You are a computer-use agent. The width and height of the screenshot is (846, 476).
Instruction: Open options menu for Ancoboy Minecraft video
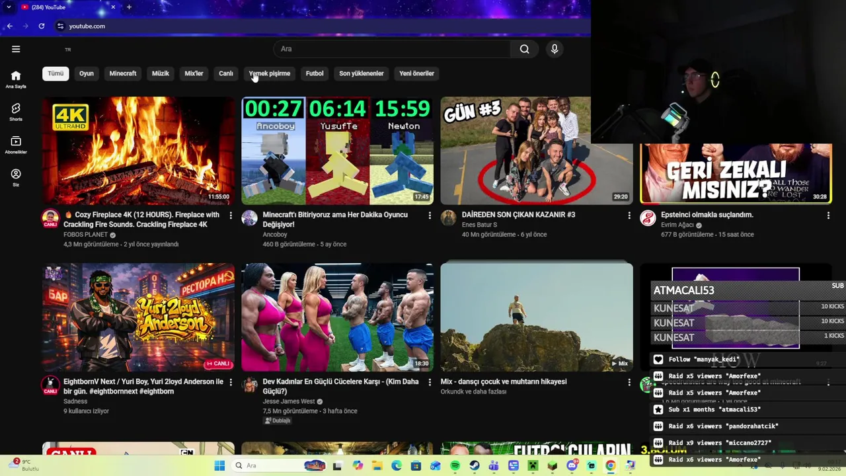point(430,216)
